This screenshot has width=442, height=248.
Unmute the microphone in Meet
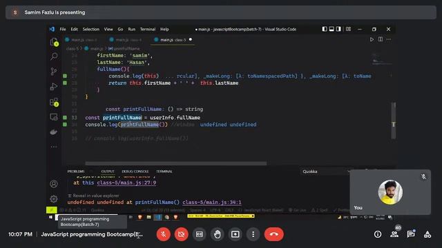pos(164,234)
